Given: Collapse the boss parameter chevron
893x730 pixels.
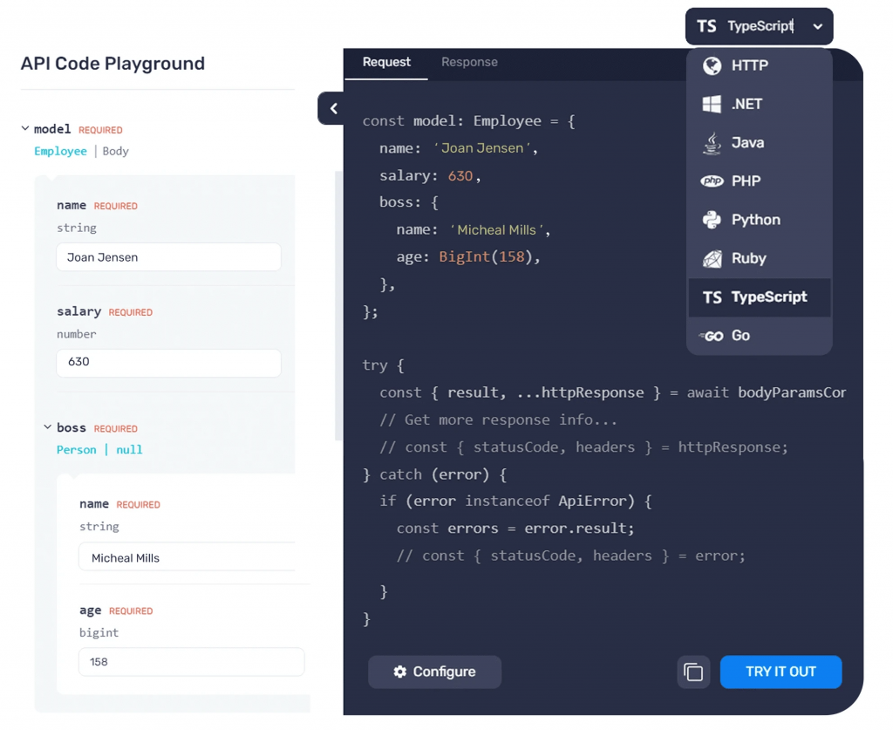Looking at the screenshot, I should pyautogui.click(x=48, y=427).
